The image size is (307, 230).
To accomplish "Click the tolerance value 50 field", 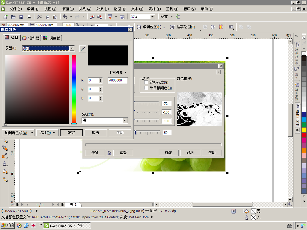I will click(x=167, y=133).
